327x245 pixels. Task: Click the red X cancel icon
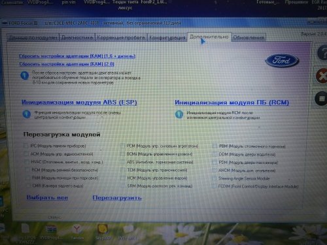(x=322, y=76)
